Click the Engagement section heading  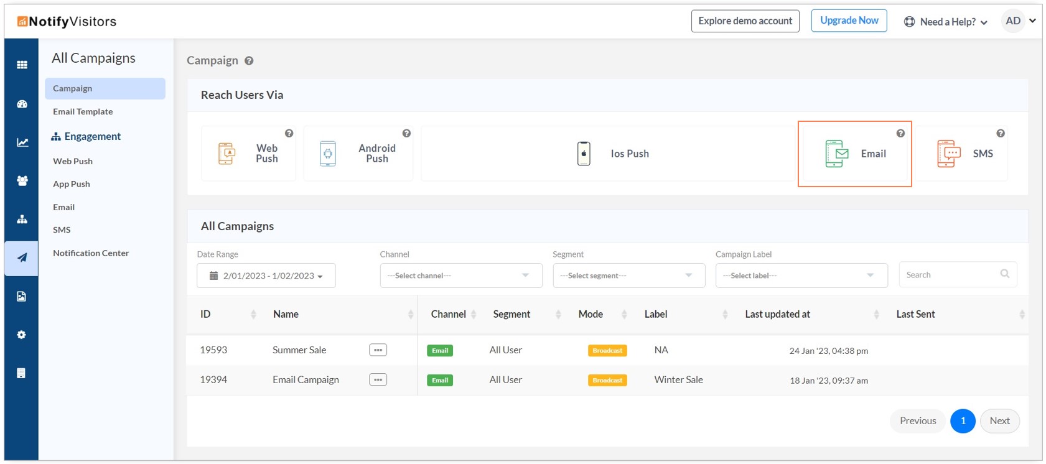(86, 137)
